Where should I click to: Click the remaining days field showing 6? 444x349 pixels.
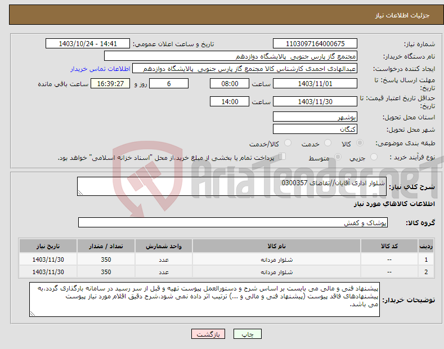click(x=169, y=83)
